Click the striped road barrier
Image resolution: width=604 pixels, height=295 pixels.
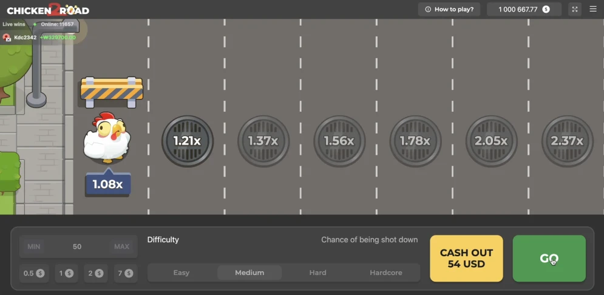(x=112, y=89)
